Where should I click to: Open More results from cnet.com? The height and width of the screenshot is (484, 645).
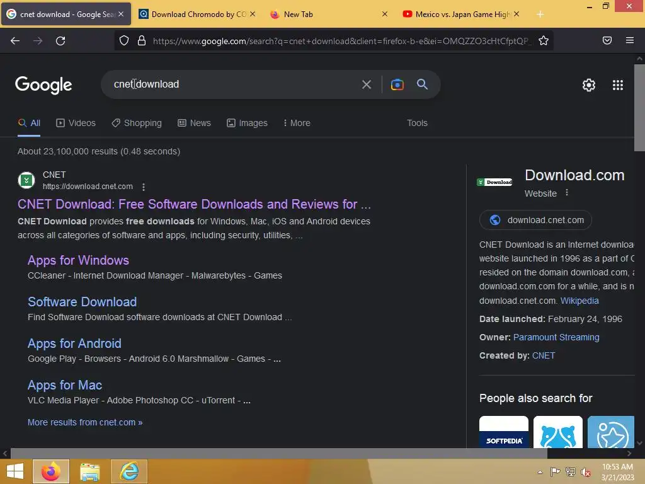[85, 422]
